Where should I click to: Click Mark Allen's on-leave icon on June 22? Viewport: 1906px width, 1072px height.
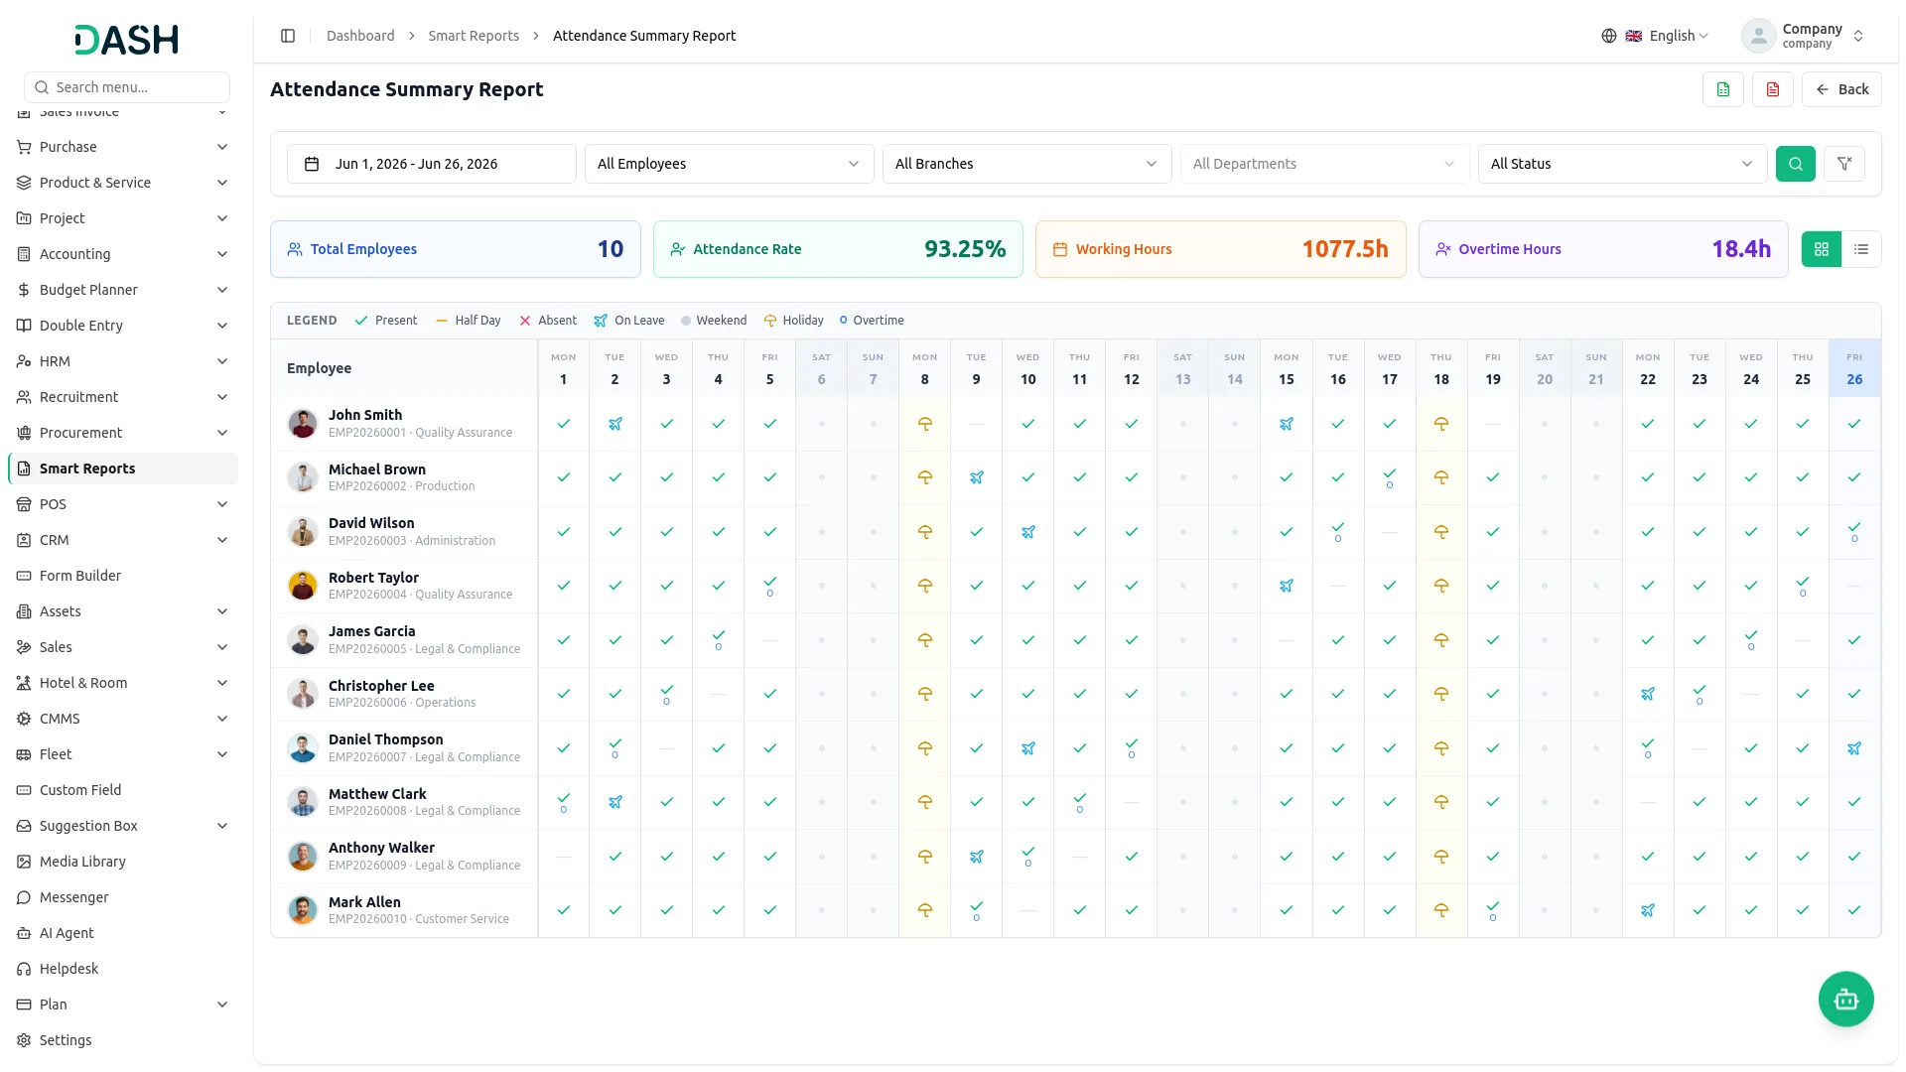(1648, 910)
